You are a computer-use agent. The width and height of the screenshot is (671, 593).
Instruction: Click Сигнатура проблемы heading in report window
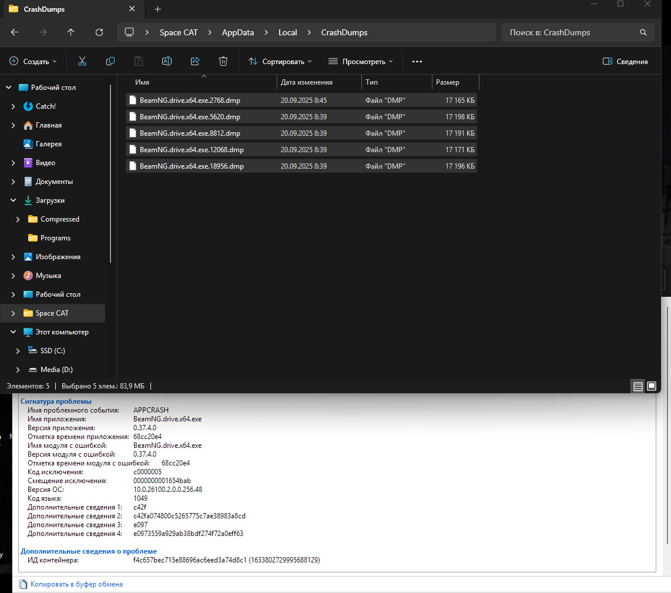coord(56,401)
